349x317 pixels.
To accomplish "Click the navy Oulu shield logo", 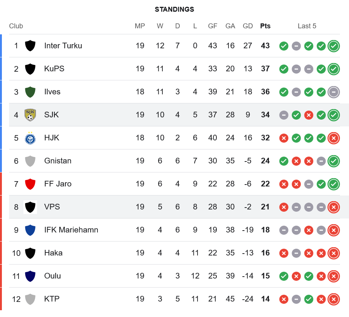I will coord(30,276).
